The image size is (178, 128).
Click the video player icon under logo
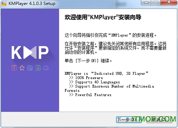14,68
